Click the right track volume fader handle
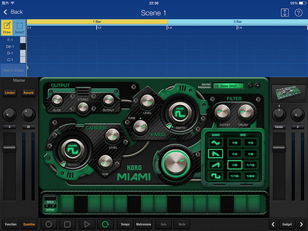This screenshot has width=308, height=231. pyautogui.click(x=279, y=148)
